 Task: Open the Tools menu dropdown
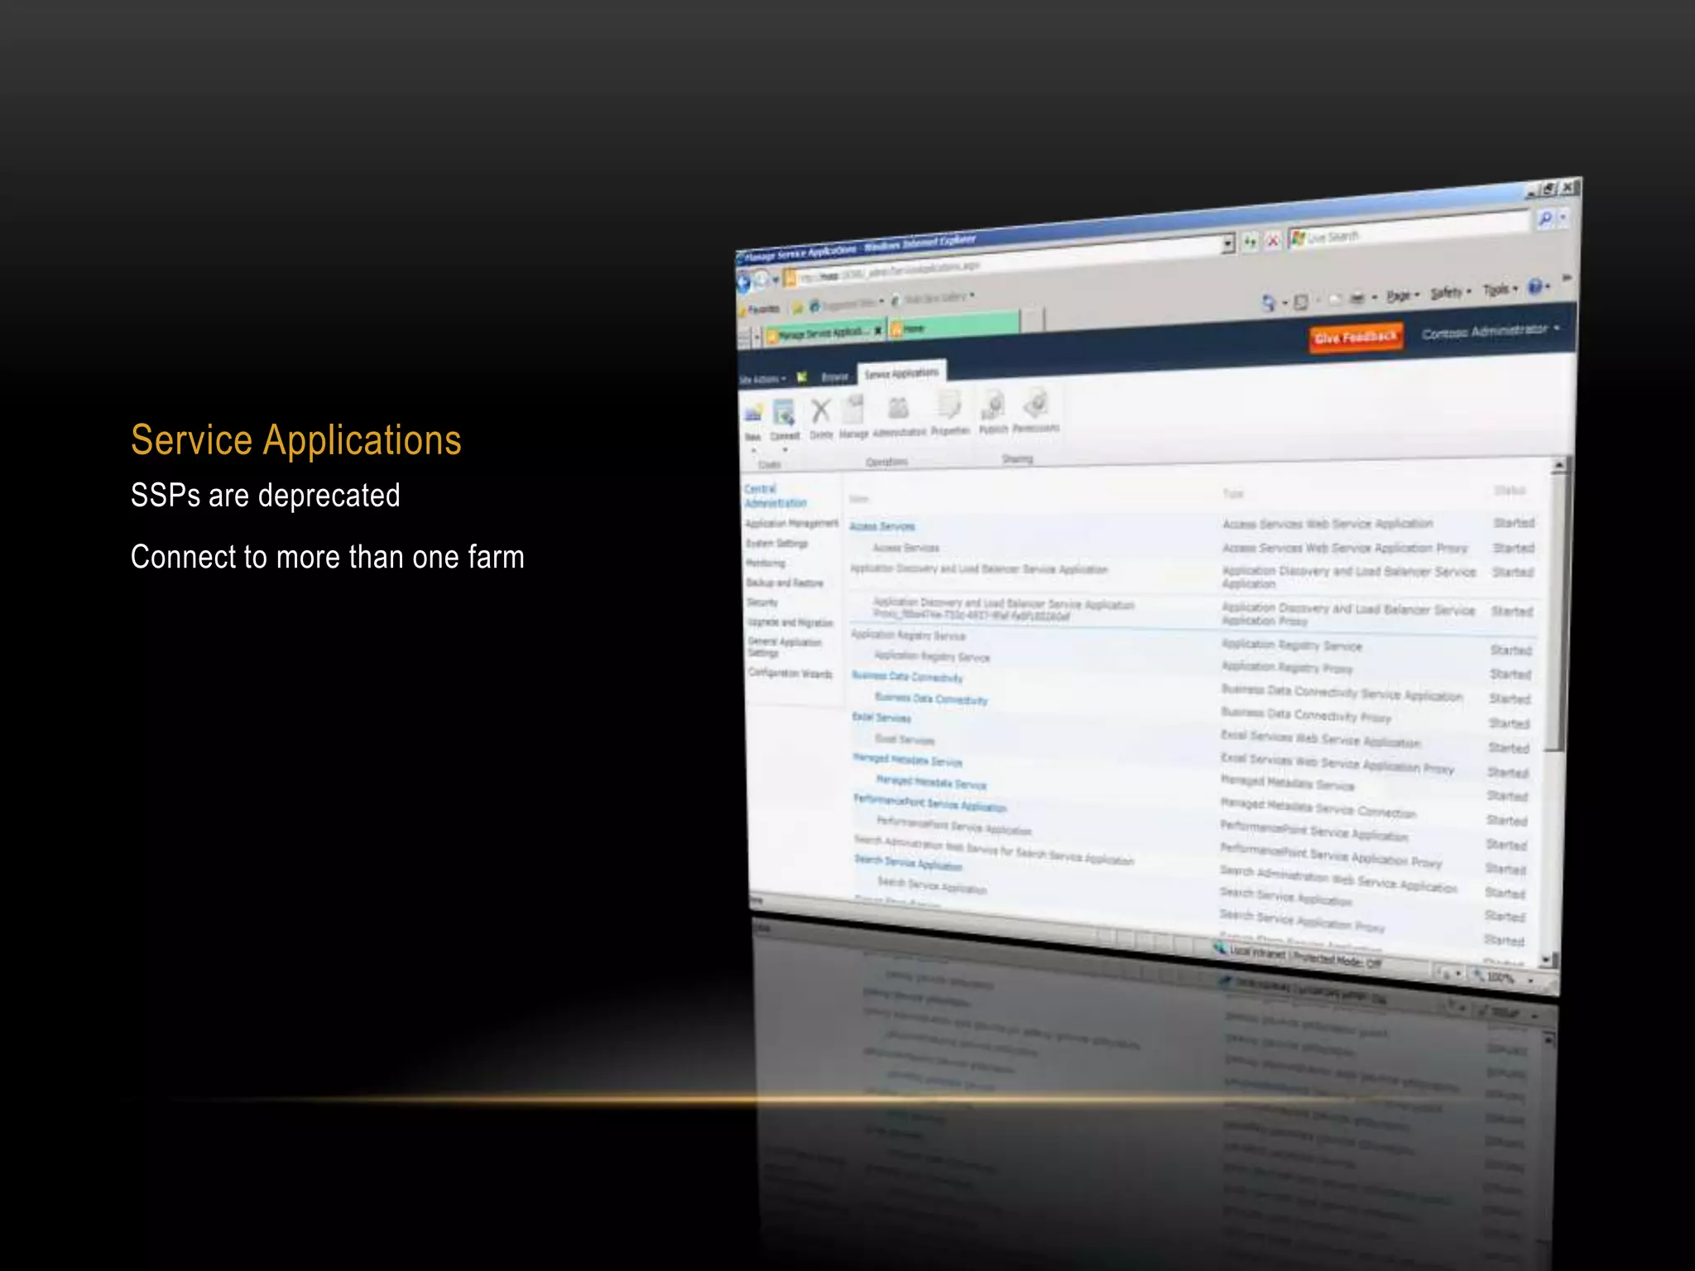click(1500, 290)
